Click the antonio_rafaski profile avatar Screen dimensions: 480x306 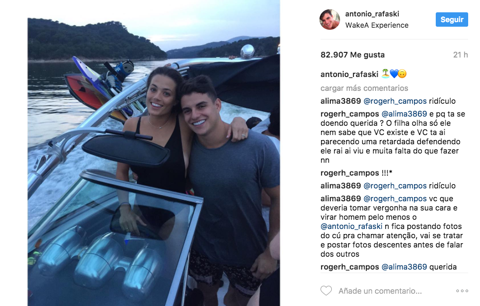tap(330, 20)
